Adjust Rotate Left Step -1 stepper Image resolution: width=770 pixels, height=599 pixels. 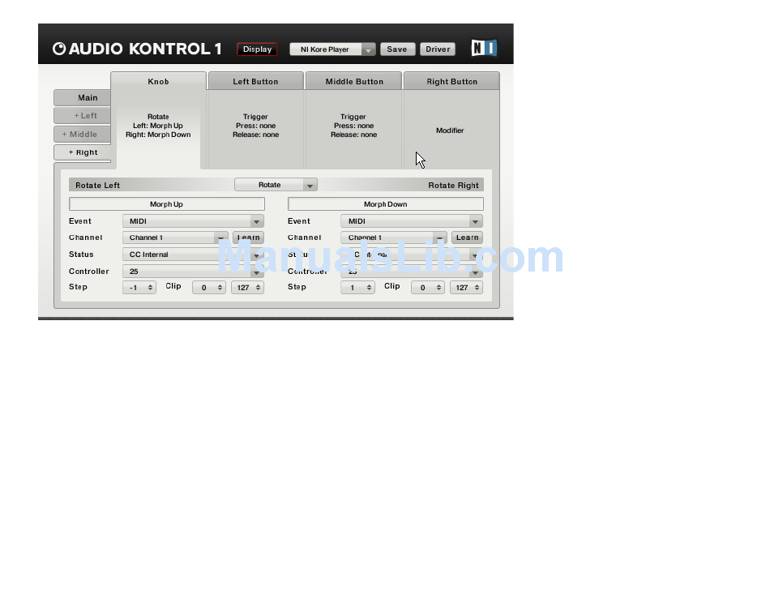(x=139, y=287)
